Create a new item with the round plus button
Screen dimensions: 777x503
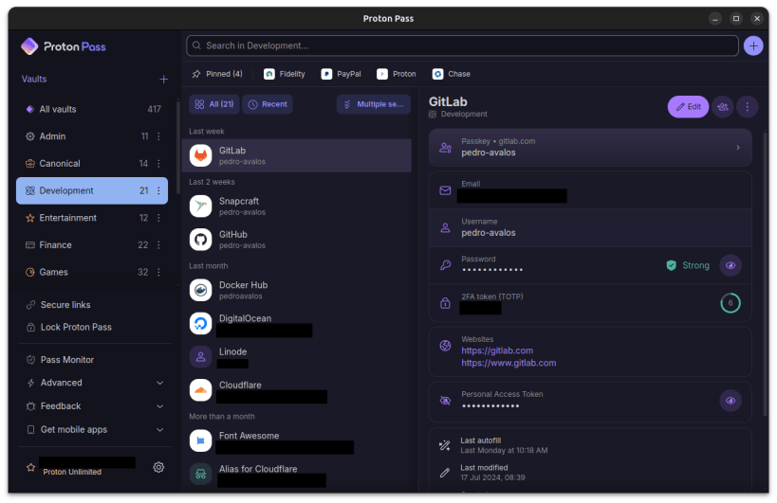753,45
